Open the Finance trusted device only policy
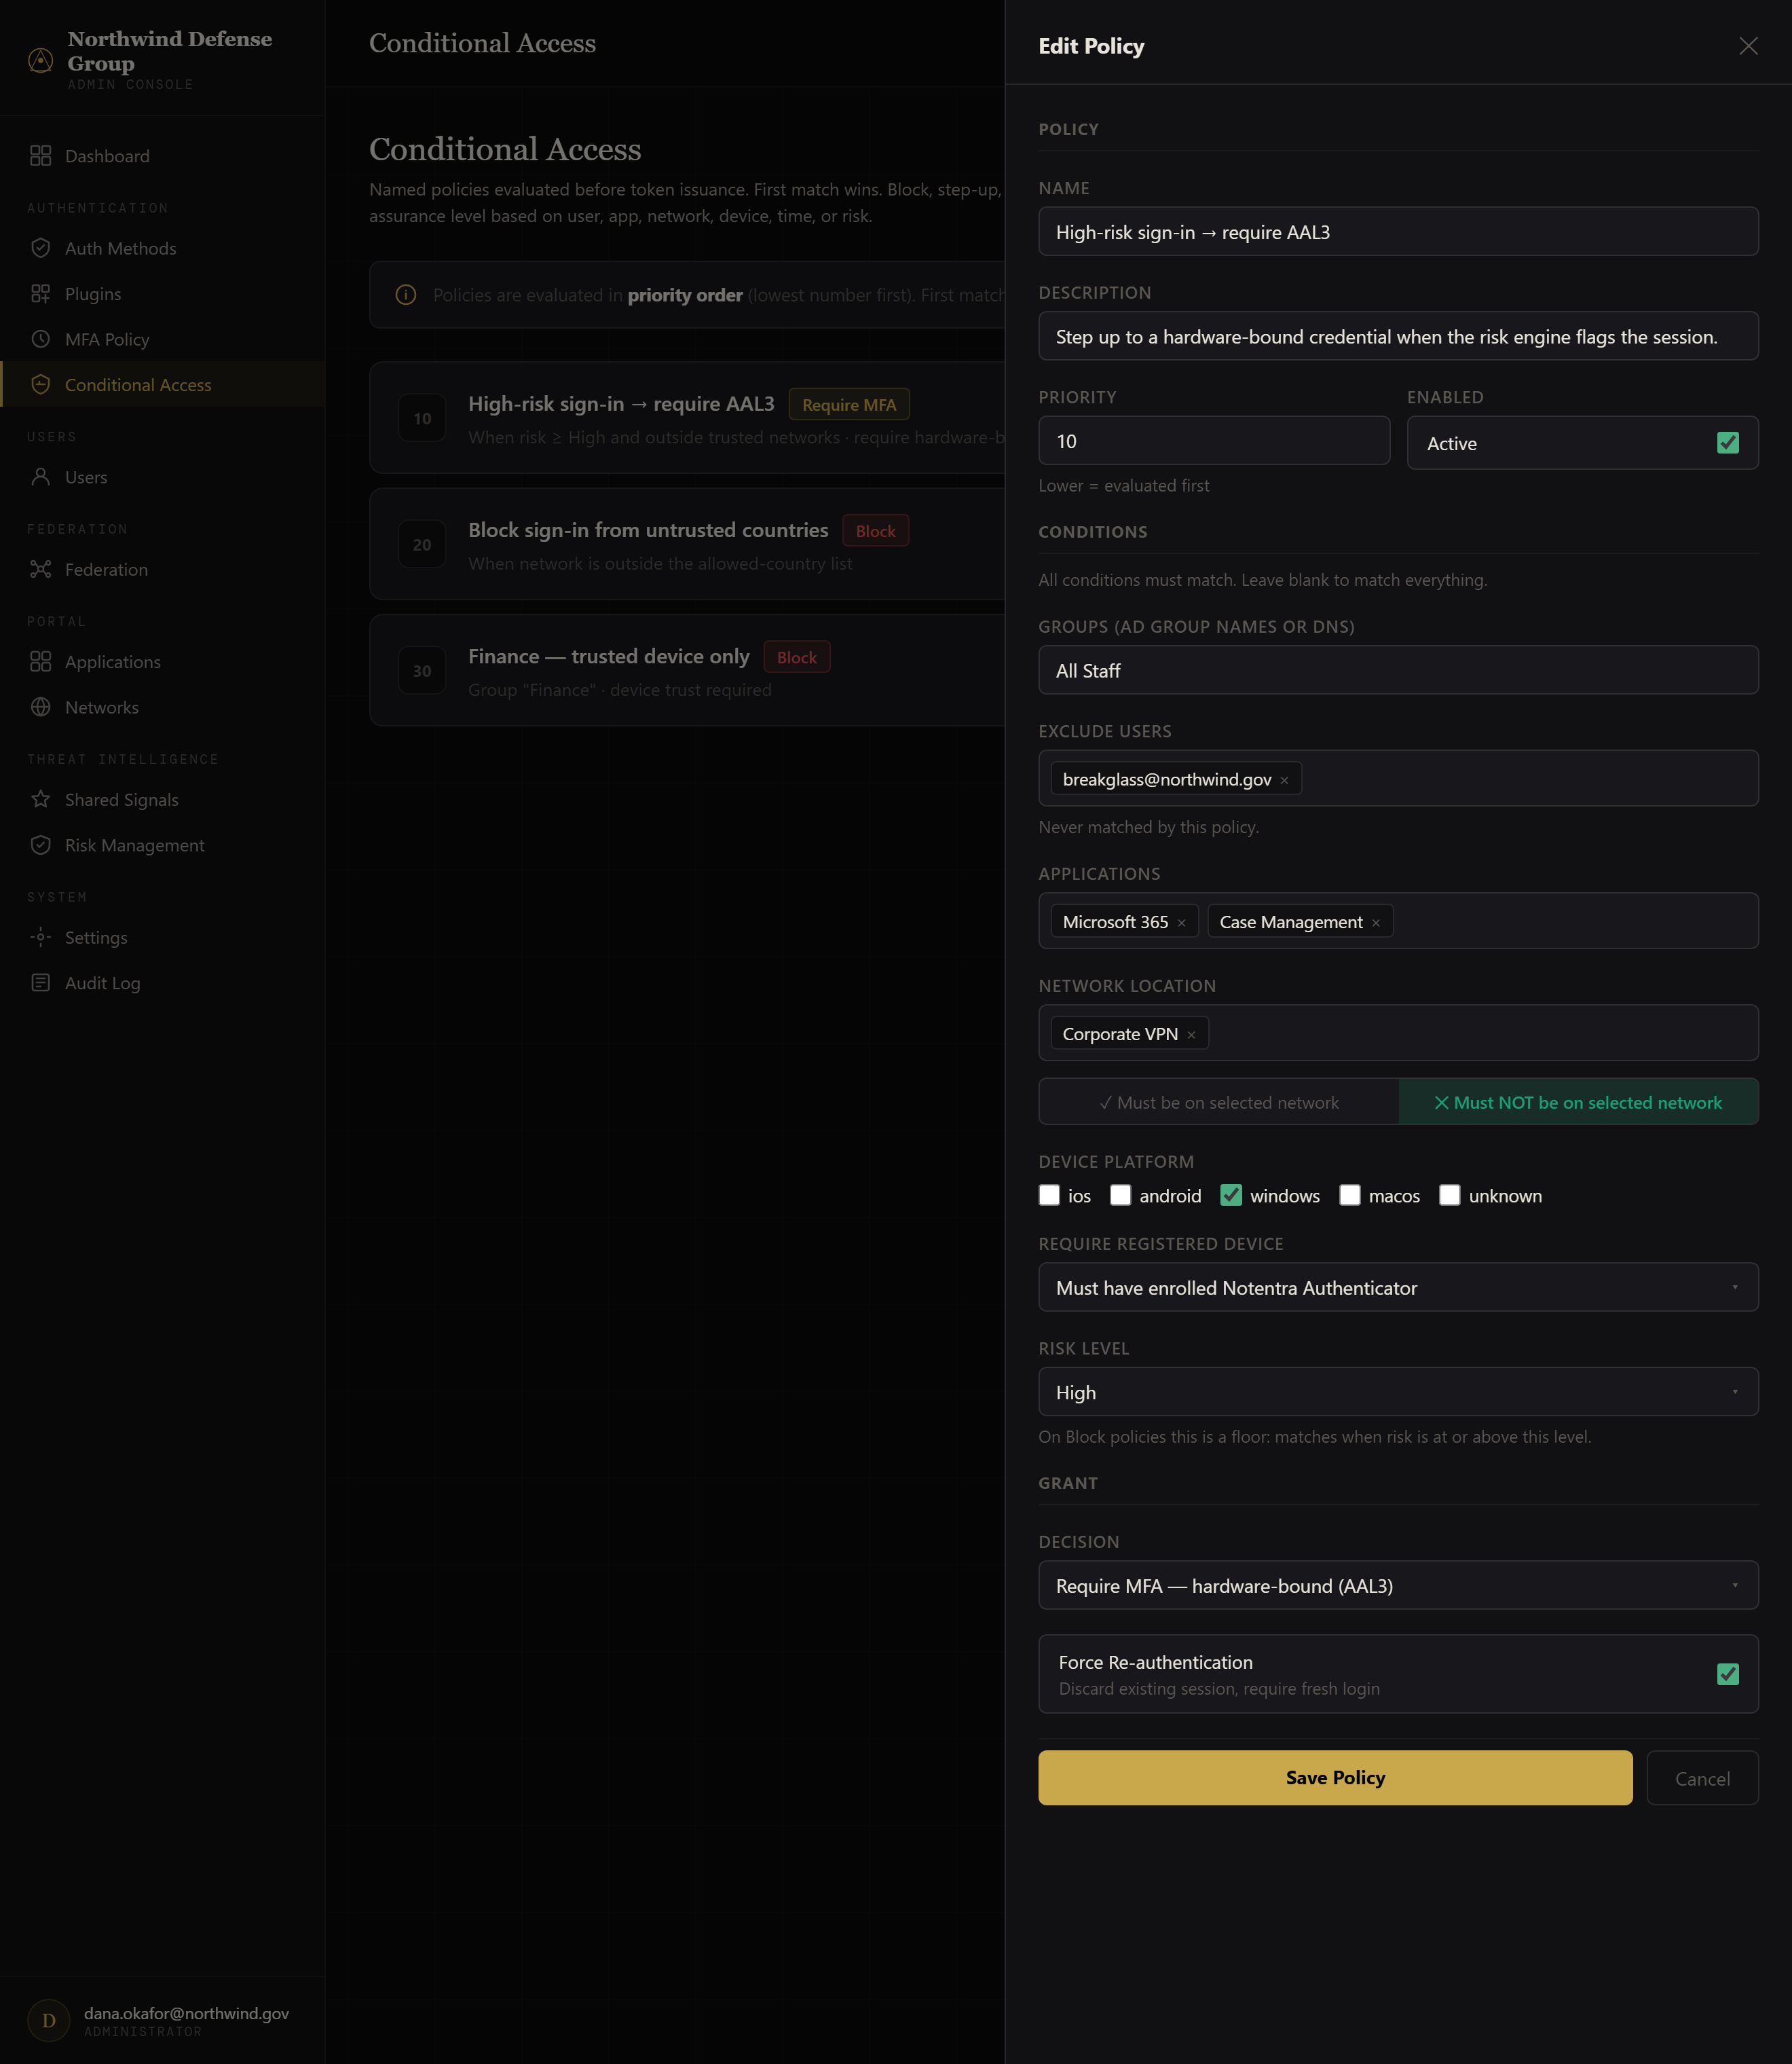1792x2064 pixels. [x=687, y=670]
